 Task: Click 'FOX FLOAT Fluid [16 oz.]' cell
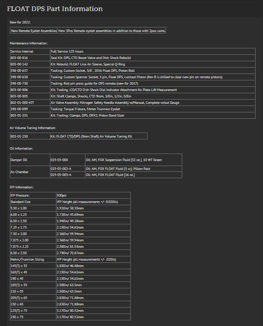click(134, 175)
